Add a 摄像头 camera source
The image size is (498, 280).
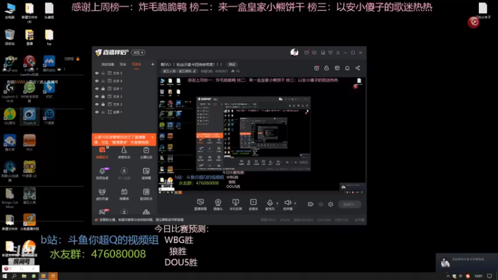pos(218,205)
